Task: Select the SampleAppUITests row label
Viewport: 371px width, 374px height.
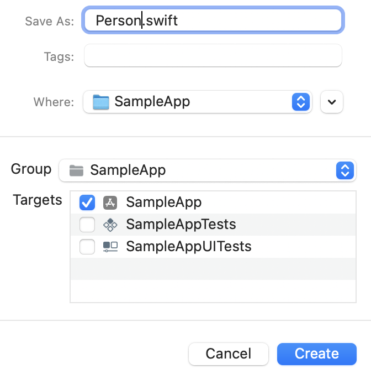Action: point(189,246)
